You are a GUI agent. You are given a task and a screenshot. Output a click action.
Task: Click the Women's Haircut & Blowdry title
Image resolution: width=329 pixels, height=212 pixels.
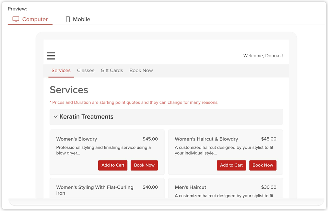pos(206,139)
